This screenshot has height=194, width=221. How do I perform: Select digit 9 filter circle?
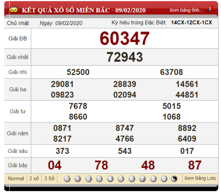click(x=164, y=179)
